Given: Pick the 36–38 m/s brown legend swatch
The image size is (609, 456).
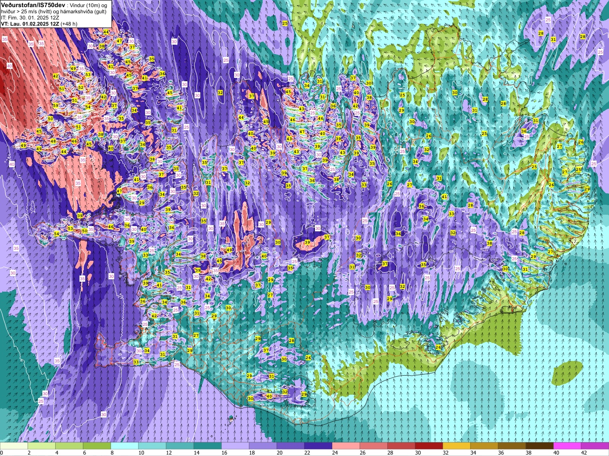Looking at the screenshot, I should click(511, 446).
